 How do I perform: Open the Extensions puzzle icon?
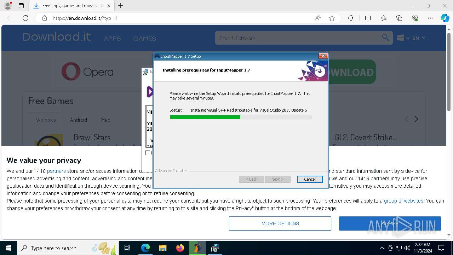351,18
